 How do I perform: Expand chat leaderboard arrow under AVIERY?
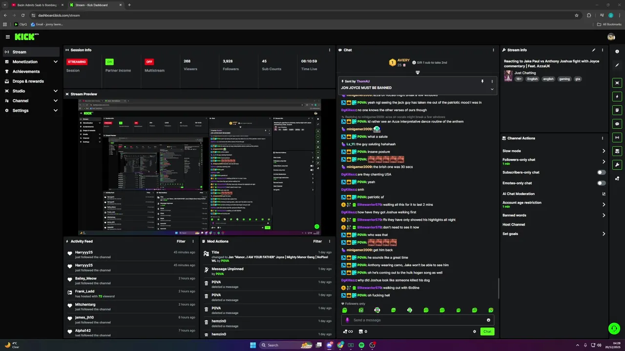coord(417,73)
